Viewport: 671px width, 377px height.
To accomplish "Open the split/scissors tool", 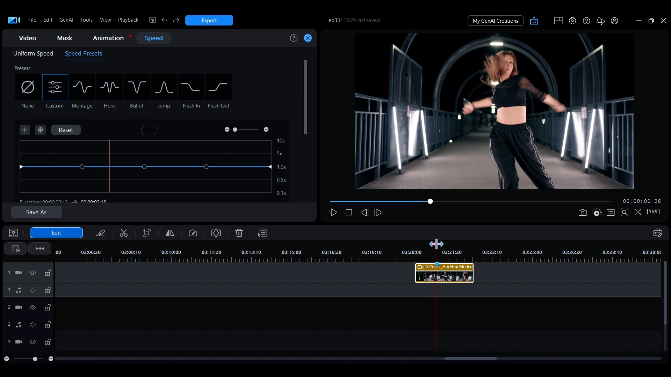I will click(x=124, y=233).
